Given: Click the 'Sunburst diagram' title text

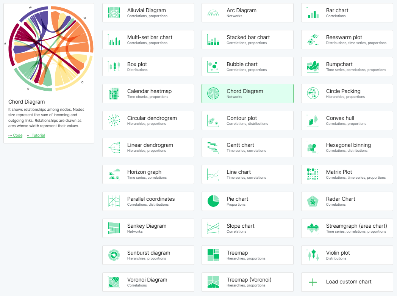Looking at the screenshot, I should (148, 253).
